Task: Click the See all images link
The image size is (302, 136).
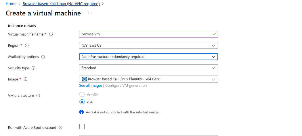Action: click(91, 86)
